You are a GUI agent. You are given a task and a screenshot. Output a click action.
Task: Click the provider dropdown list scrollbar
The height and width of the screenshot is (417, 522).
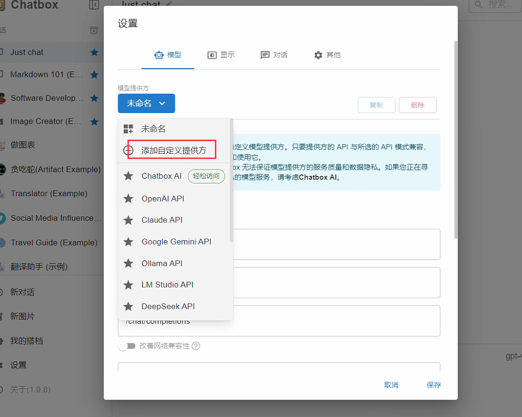(x=231, y=181)
